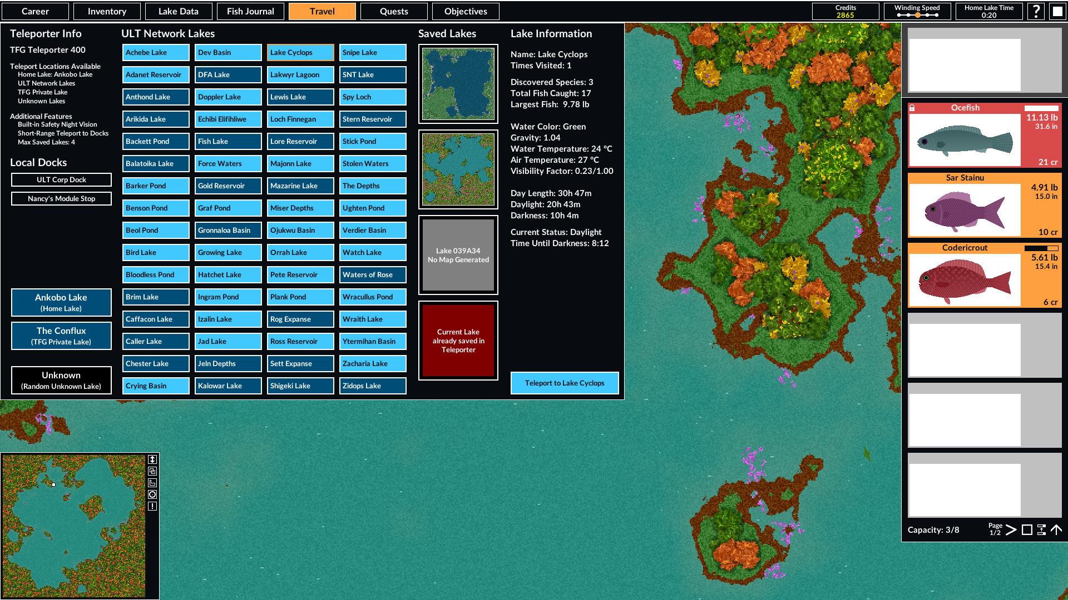1068x600 pixels.
Task: Open the Quests tab
Action: tap(394, 11)
